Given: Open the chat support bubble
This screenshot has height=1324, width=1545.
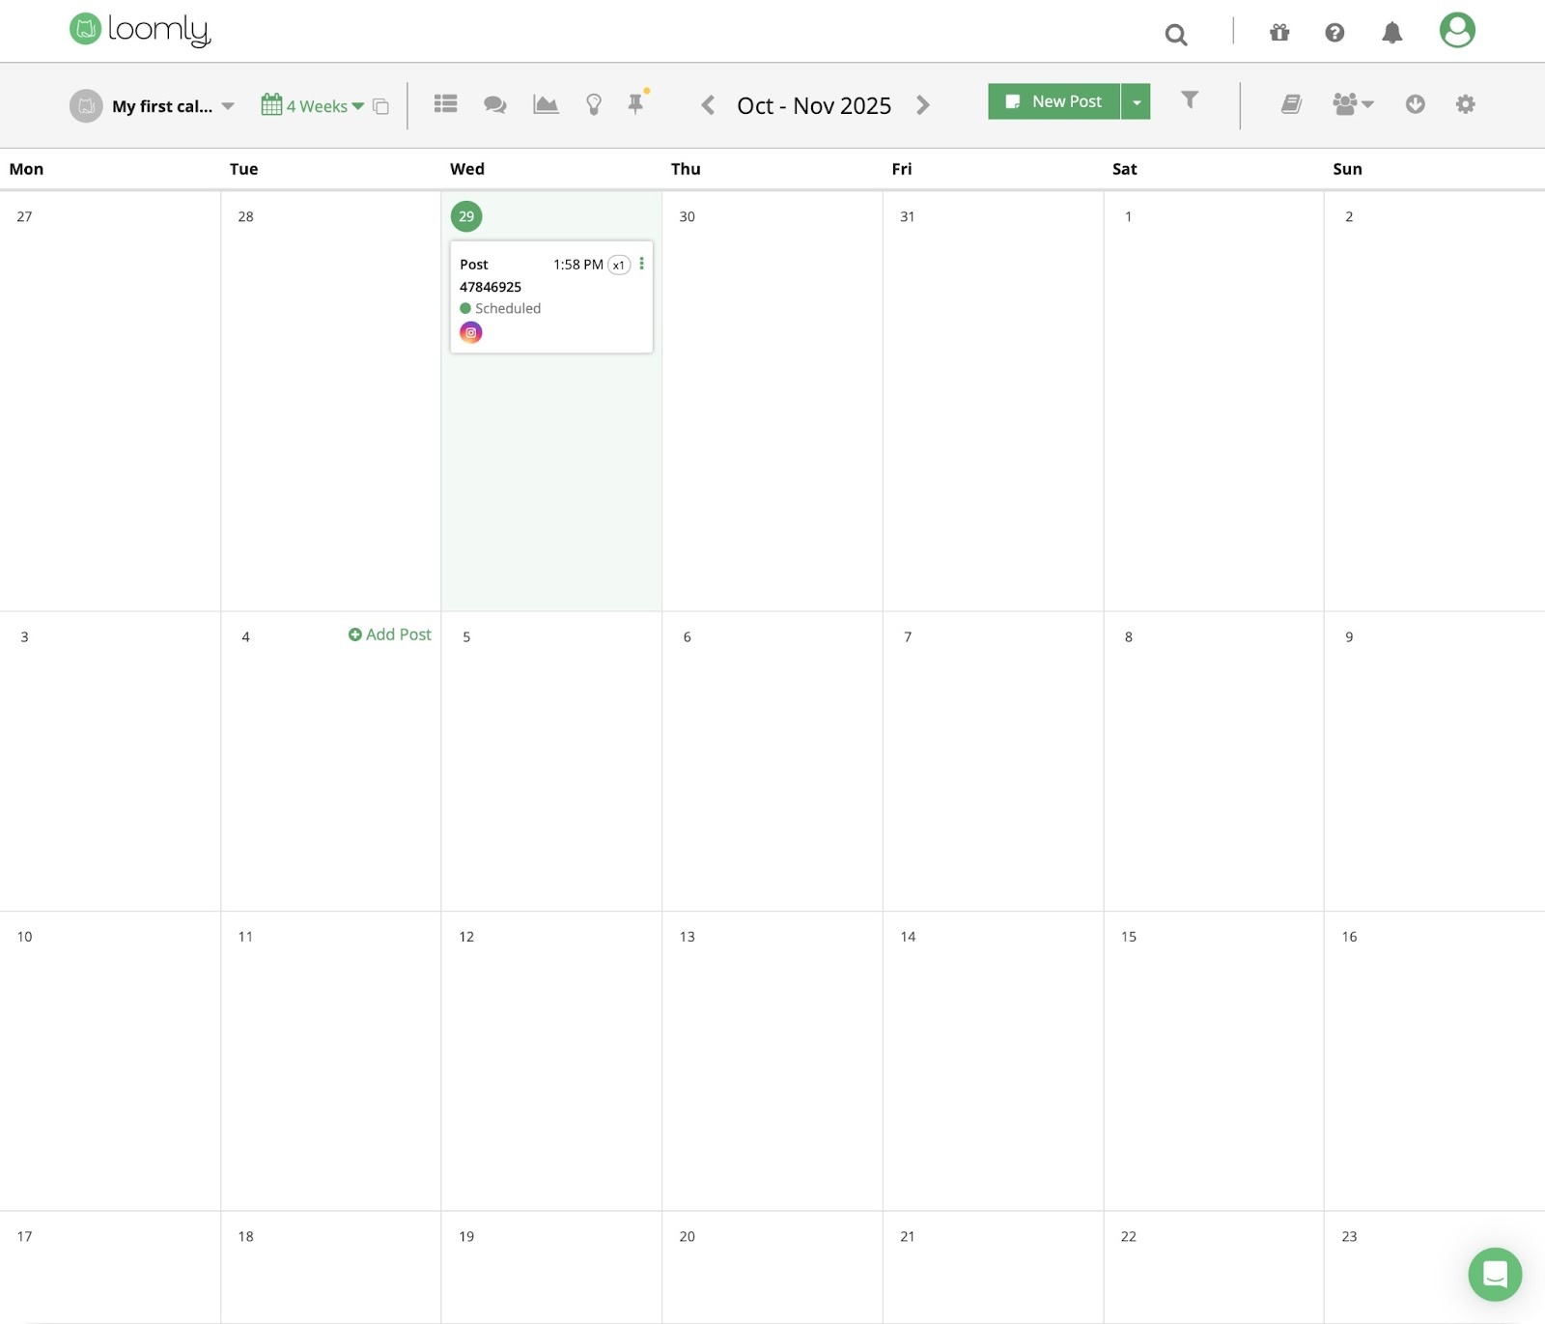Looking at the screenshot, I should pos(1494,1274).
